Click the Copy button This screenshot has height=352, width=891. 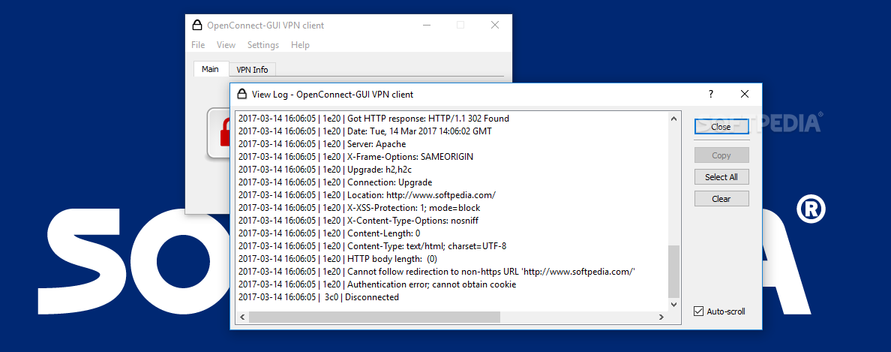coord(721,155)
